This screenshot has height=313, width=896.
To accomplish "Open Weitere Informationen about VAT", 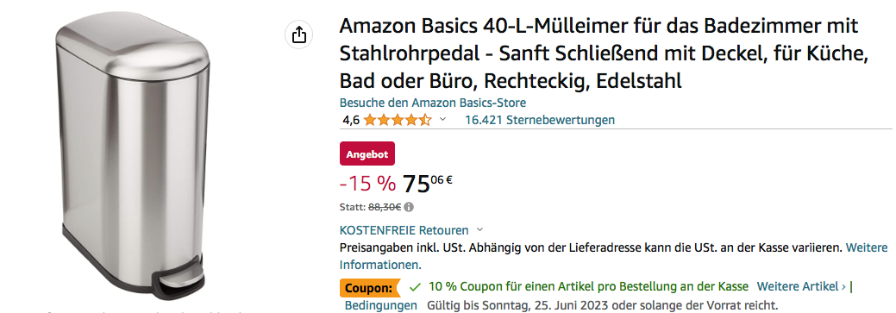I will (x=614, y=256).
